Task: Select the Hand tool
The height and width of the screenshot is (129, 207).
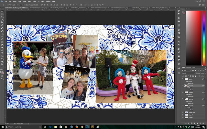Action: click(x=2, y=62)
